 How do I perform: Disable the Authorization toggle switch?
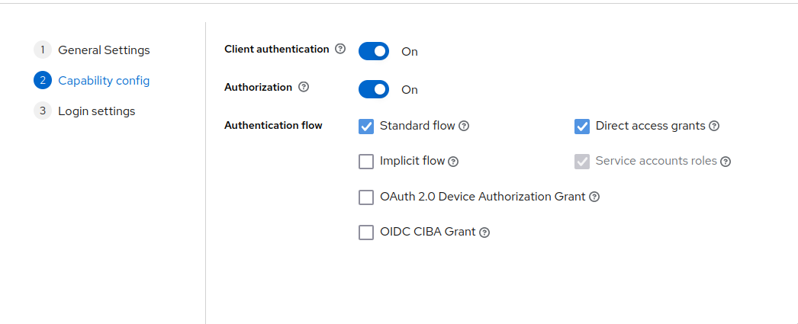374,89
